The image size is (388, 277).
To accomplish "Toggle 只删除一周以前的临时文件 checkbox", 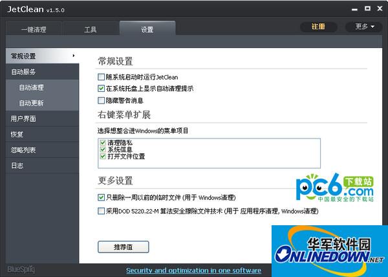I will tap(102, 197).
